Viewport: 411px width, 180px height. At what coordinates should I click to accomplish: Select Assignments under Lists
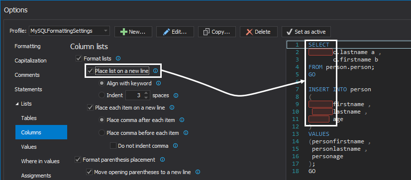point(36,176)
